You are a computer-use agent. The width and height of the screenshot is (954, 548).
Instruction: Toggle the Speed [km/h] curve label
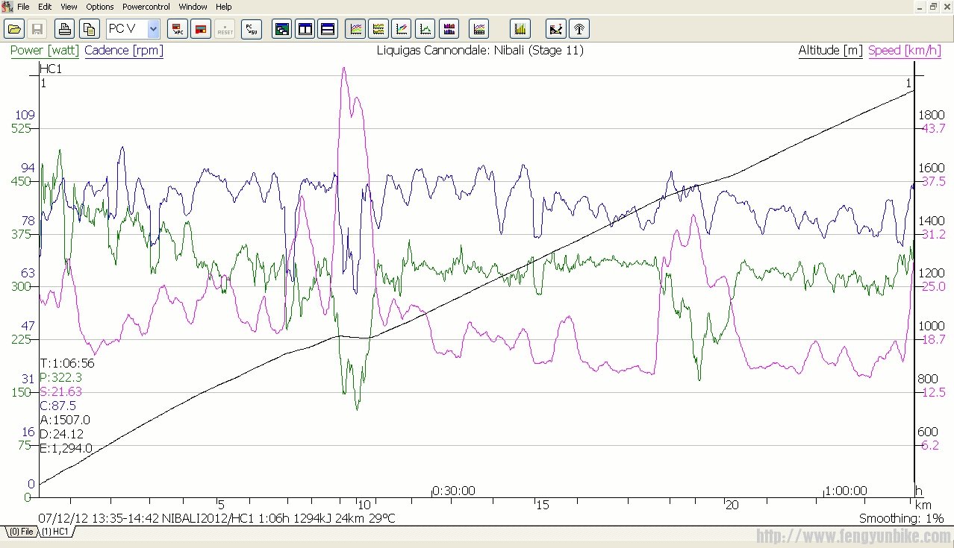click(x=904, y=51)
